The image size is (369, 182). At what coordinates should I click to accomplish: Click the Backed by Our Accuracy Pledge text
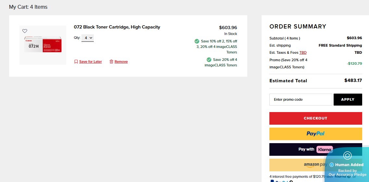point(347,173)
